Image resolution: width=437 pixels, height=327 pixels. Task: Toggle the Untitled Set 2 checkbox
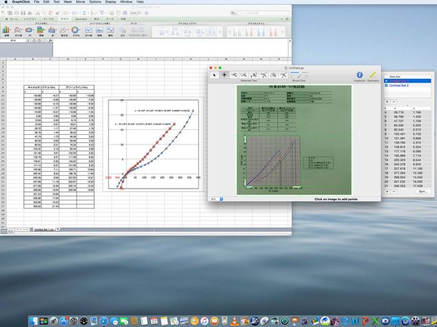click(x=386, y=86)
